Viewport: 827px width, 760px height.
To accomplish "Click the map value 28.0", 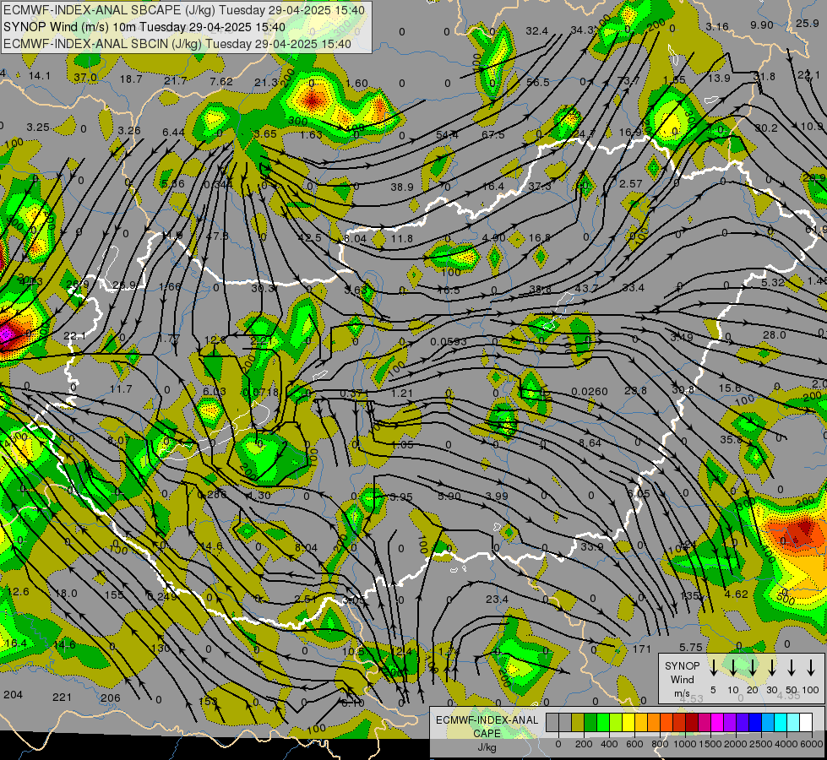I will coord(775,335).
